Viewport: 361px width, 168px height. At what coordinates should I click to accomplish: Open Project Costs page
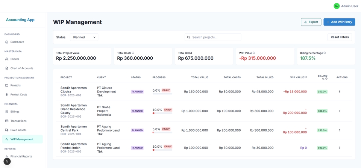22,95
